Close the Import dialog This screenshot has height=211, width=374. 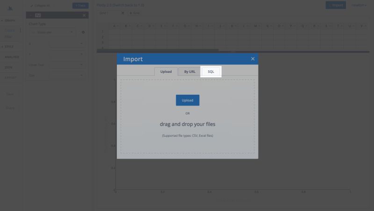(252, 59)
